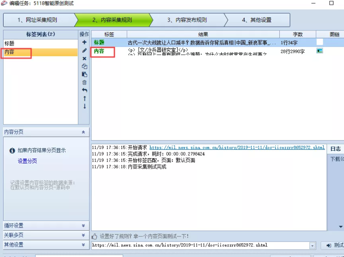Expand the 其他设置 section
The image size is (344, 257).
[83, 245]
